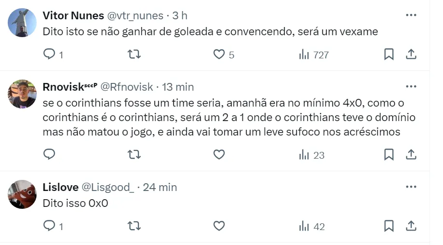
Task: Share Vitor Nunes' tweet
Action: pos(411,54)
